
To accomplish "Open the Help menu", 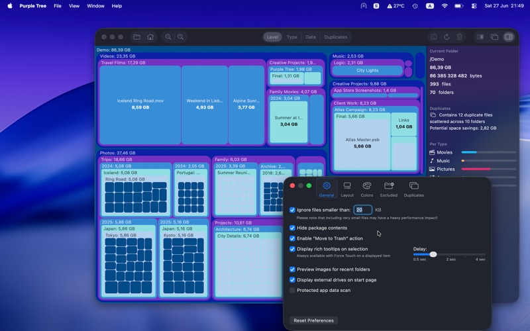I will coord(117,6).
